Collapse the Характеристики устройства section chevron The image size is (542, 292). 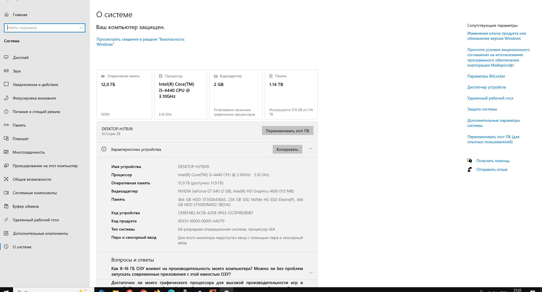coord(311,149)
